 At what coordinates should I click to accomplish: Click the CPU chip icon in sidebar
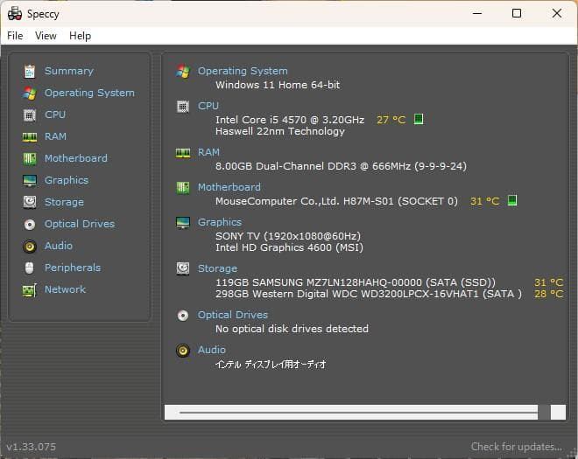(30, 115)
